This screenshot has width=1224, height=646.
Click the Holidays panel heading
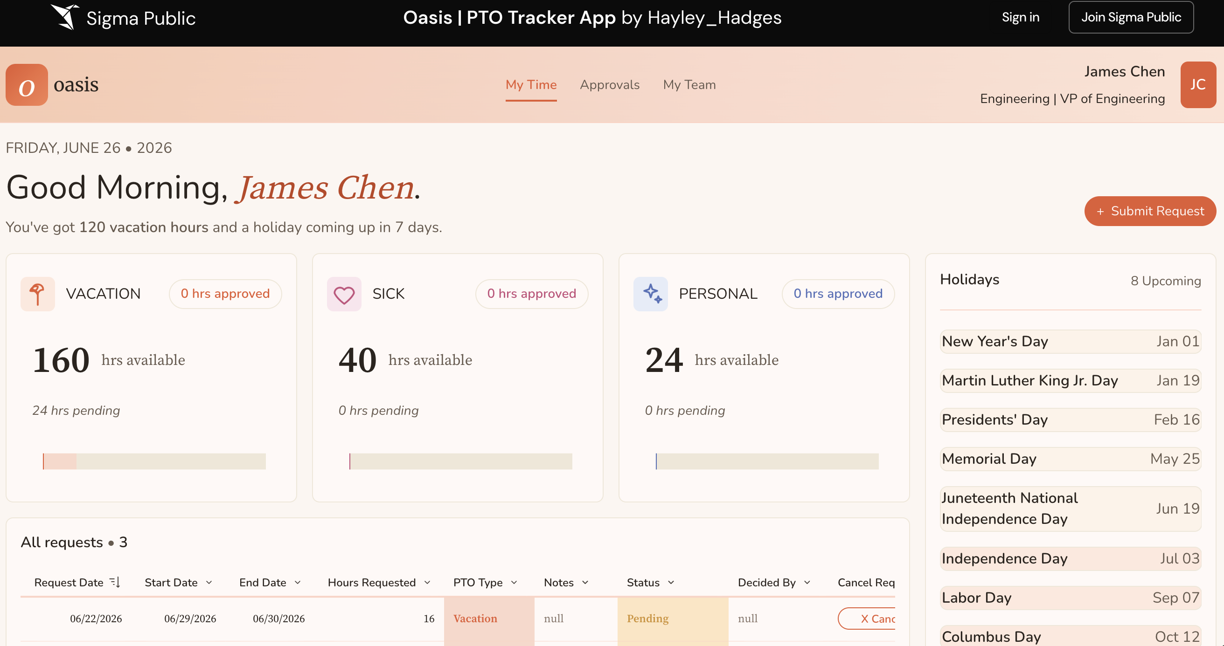[970, 280]
